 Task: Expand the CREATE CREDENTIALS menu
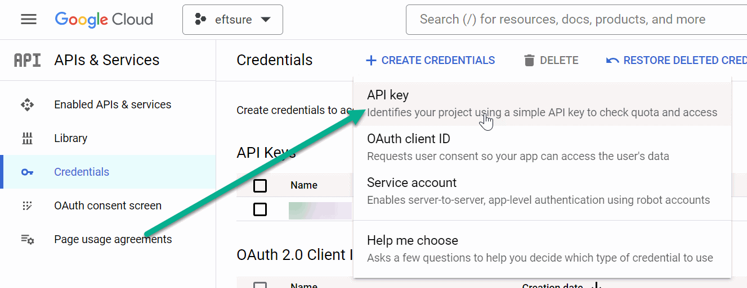click(x=430, y=60)
